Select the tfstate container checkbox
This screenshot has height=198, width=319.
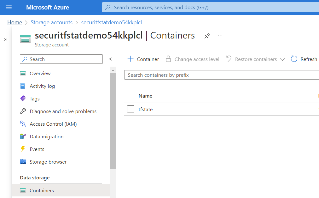click(130, 109)
